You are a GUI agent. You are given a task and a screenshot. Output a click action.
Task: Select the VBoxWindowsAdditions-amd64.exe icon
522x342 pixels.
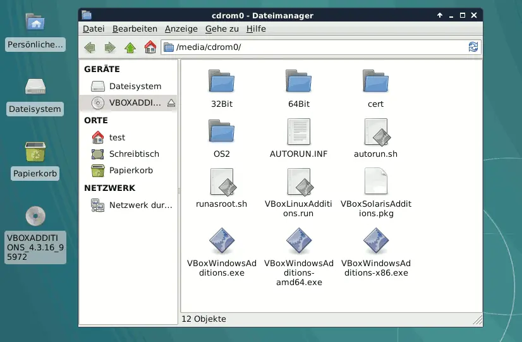click(299, 241)
